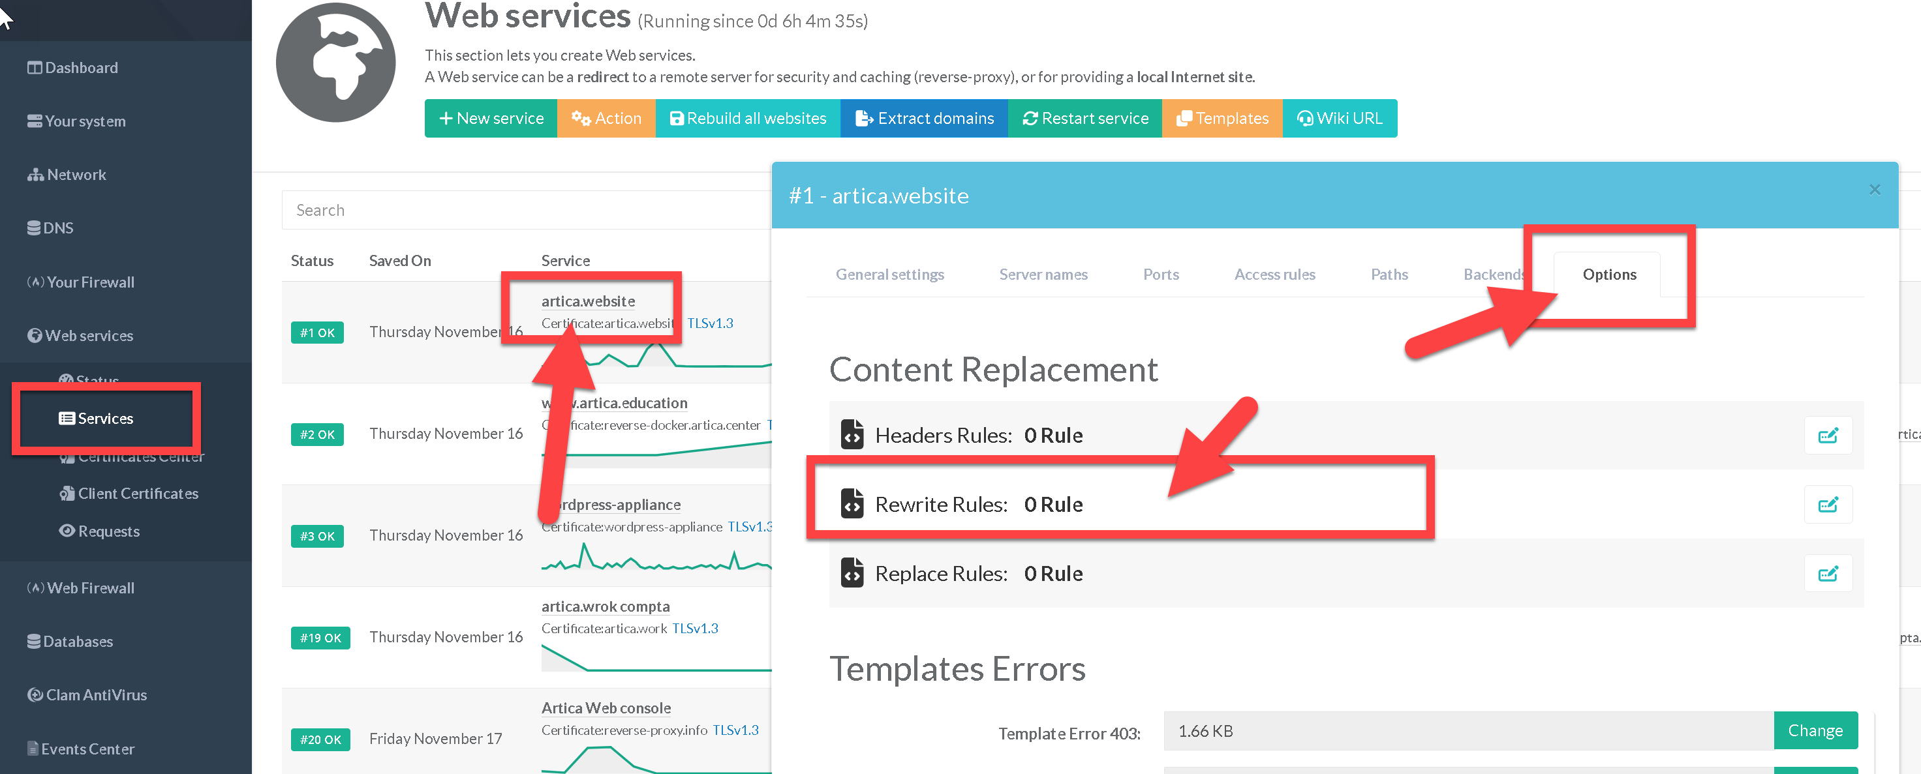Click the Replace Rules edit icon

(x=1827, y=574)
